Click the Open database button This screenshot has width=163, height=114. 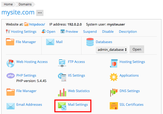[x=137, y=49]
